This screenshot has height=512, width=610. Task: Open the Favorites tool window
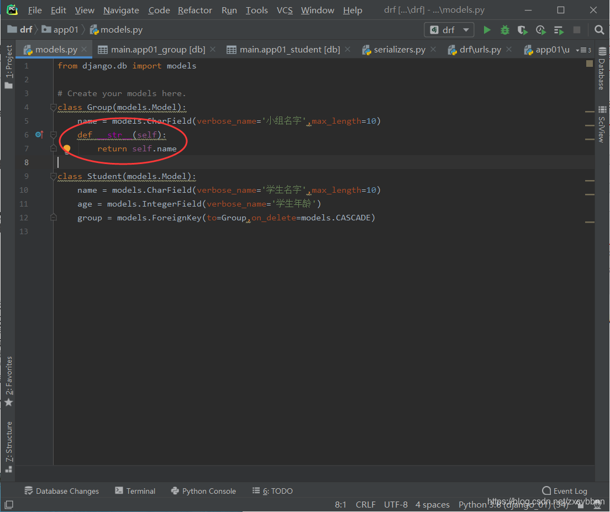point(8,381)
